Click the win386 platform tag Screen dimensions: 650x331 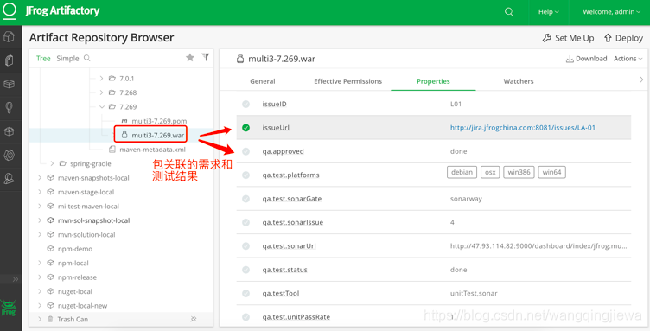[519, 172]
